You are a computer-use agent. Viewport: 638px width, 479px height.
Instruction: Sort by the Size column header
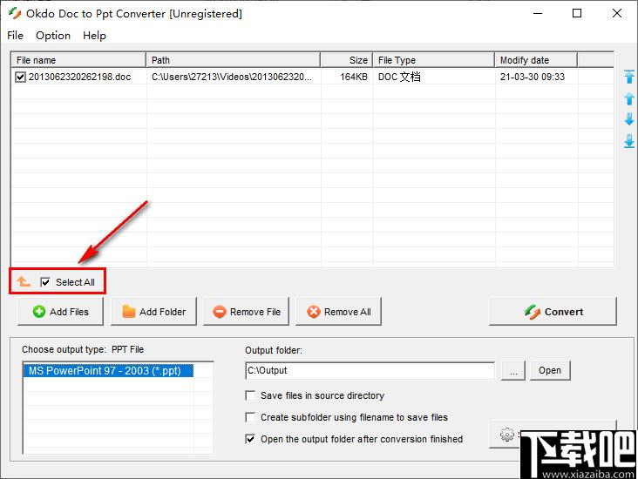click(346, 60)
